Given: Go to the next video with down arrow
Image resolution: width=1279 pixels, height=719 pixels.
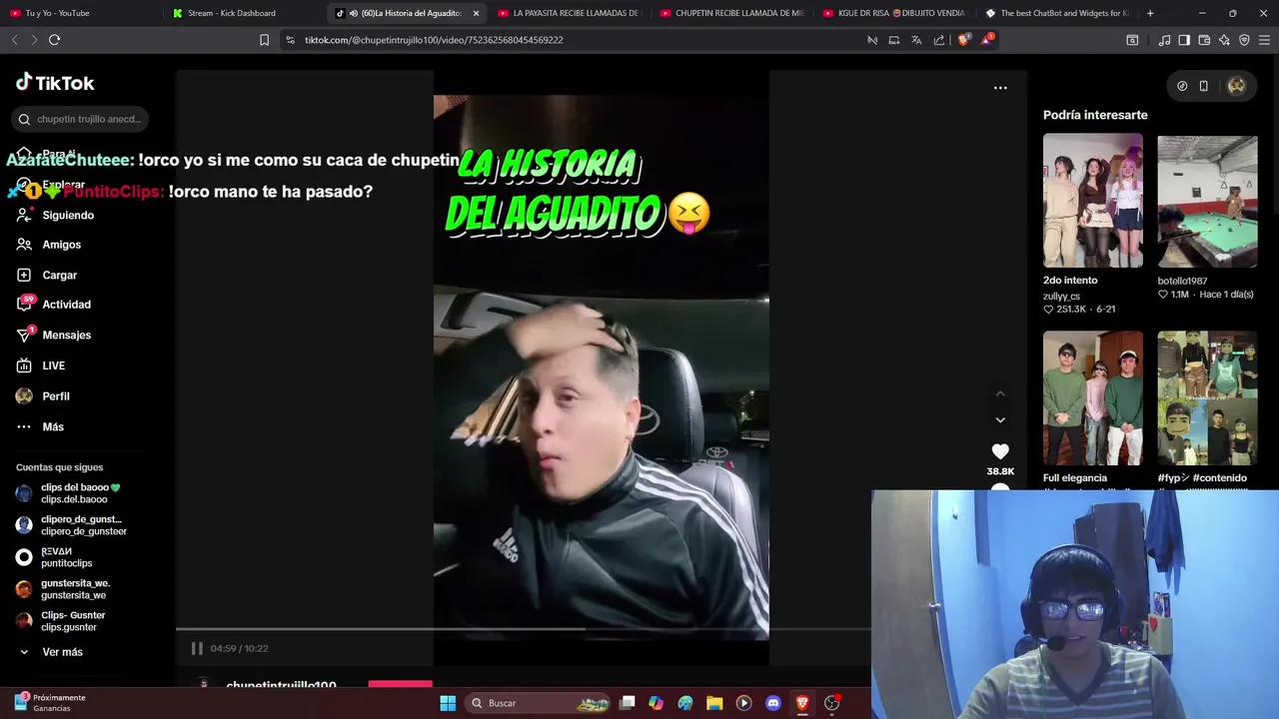Looking at the screenshot, I should (x=1000, y=420).
